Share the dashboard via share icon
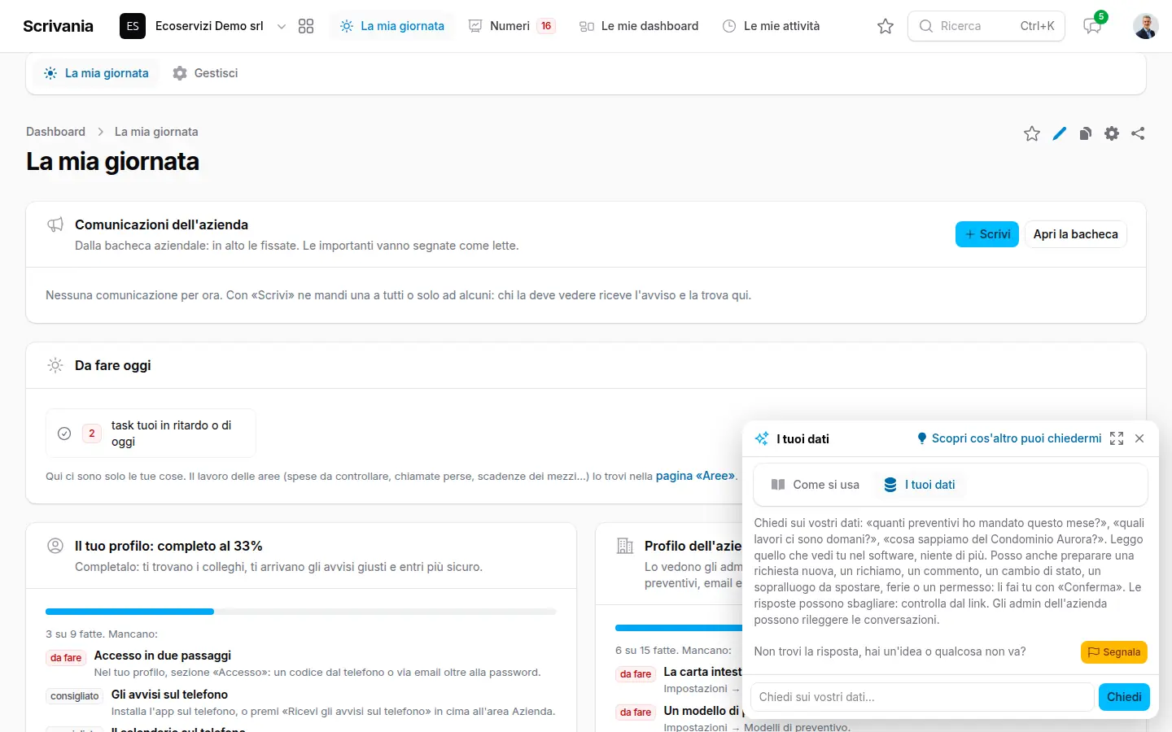The height and width of the screenshot is (732, 1172). tap(1138, 133)
